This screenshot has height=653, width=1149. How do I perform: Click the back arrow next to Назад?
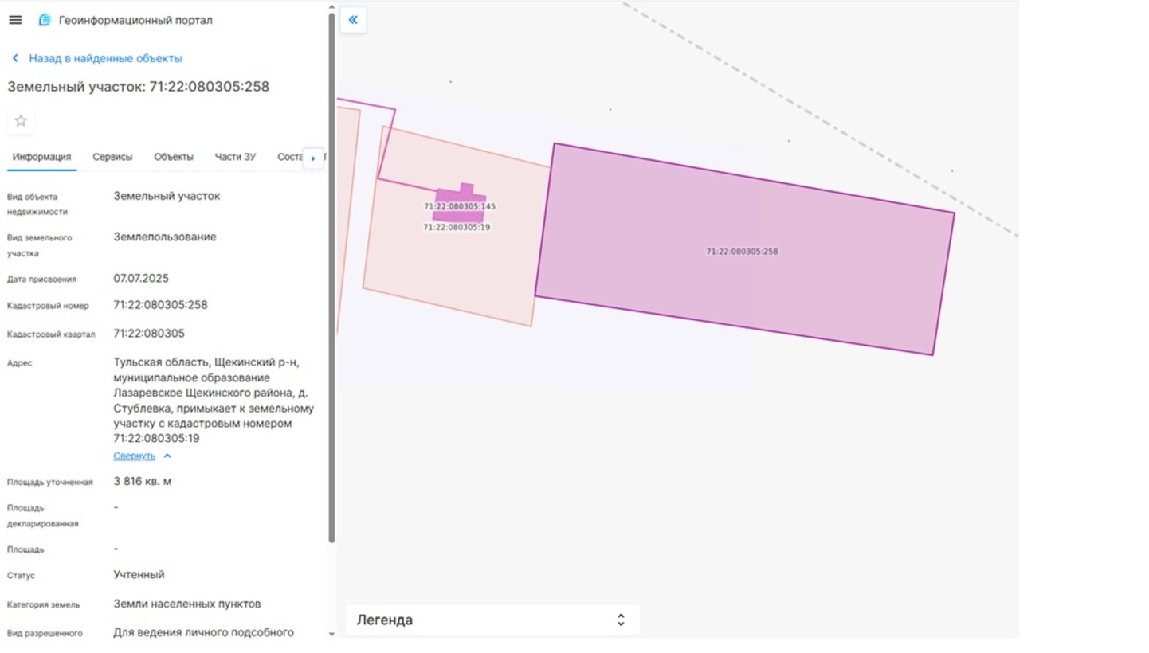(15, 58)
